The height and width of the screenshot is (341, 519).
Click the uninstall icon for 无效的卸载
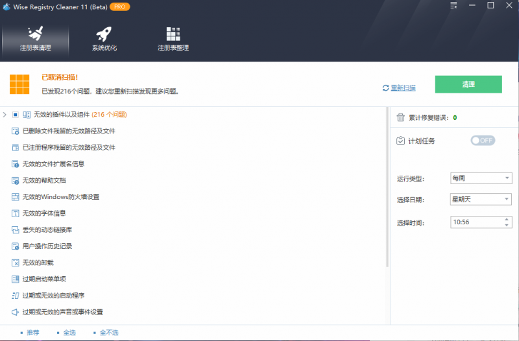15,263
